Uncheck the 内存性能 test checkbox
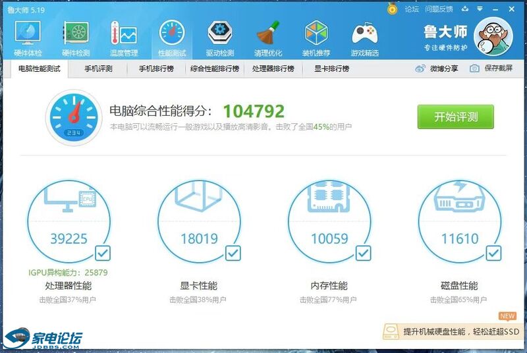 pyautogui.click(x=364, y=254)
